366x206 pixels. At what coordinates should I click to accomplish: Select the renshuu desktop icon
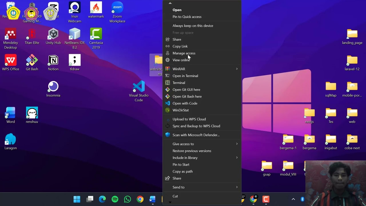[x=32, y=115]
